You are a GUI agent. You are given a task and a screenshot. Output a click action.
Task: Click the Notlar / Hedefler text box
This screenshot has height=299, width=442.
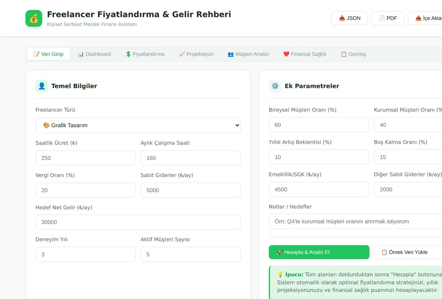pyautogui.click(x=355, y=221)
